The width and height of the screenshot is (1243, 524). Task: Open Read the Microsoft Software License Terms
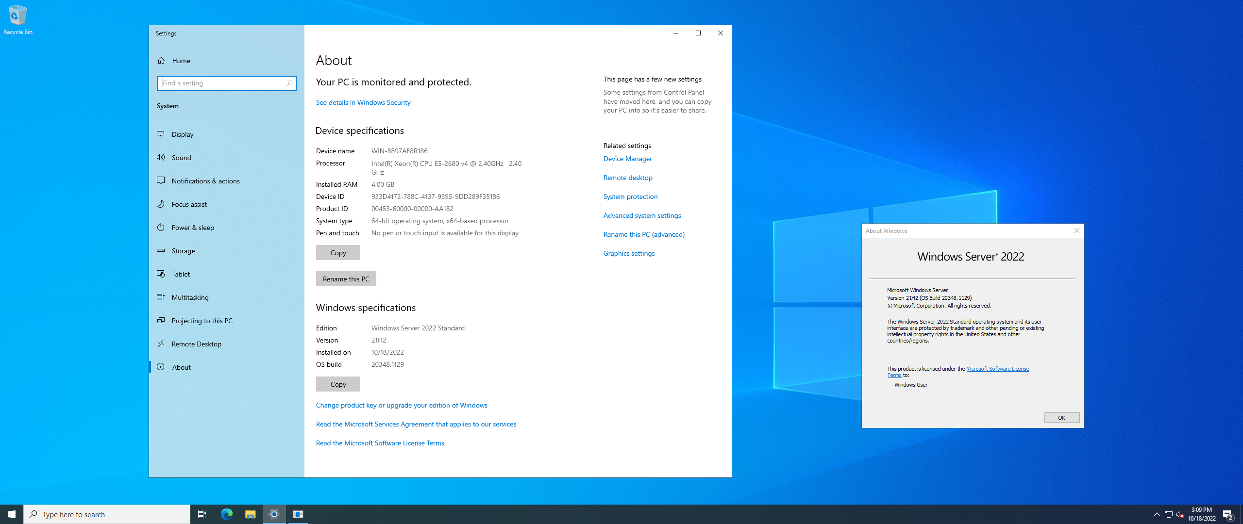click(x=380, y=443)
